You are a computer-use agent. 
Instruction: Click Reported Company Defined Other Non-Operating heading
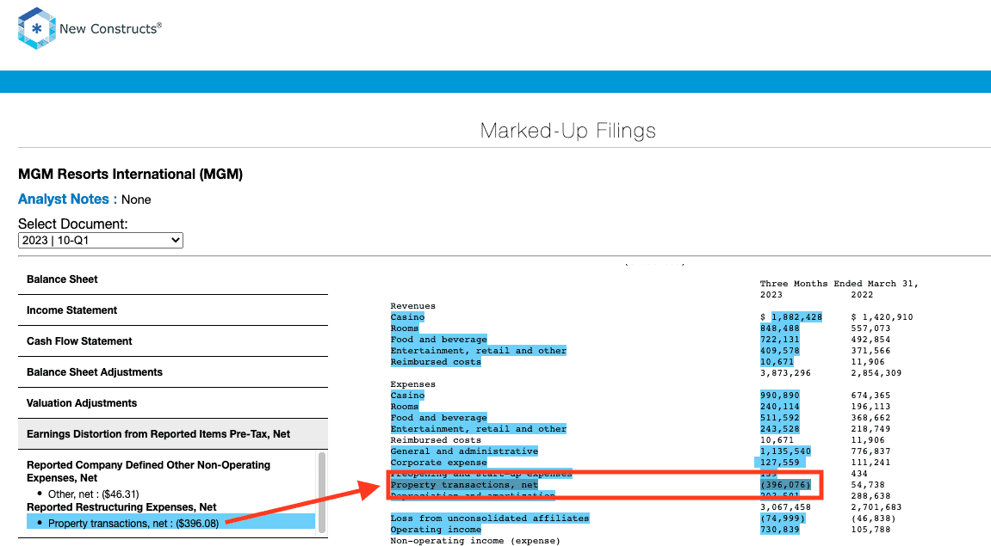pos(149,471)
